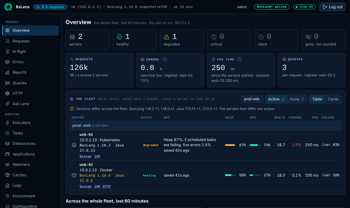
Task: Switch fleet view to Cards
Action: tap(333, 99)
